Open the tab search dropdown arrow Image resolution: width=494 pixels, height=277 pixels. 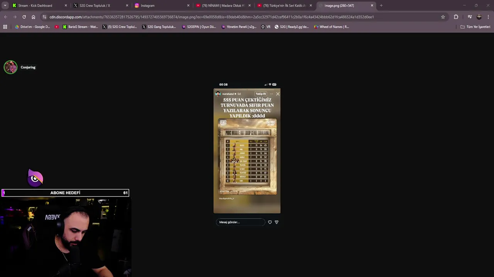pos(5,5)
